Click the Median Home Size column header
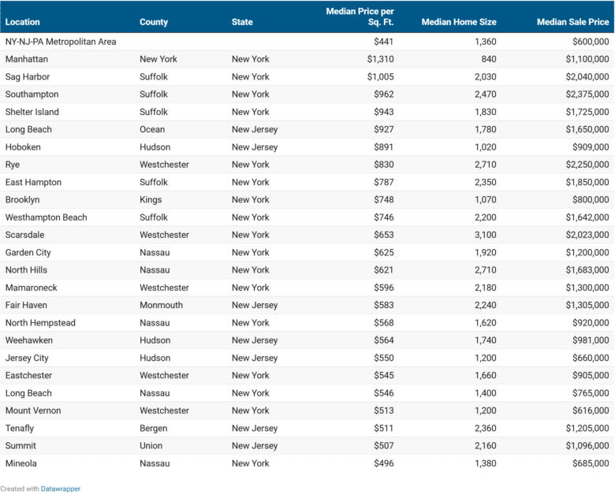This screenshot has height=494, width=615. [x=459, y=22]
